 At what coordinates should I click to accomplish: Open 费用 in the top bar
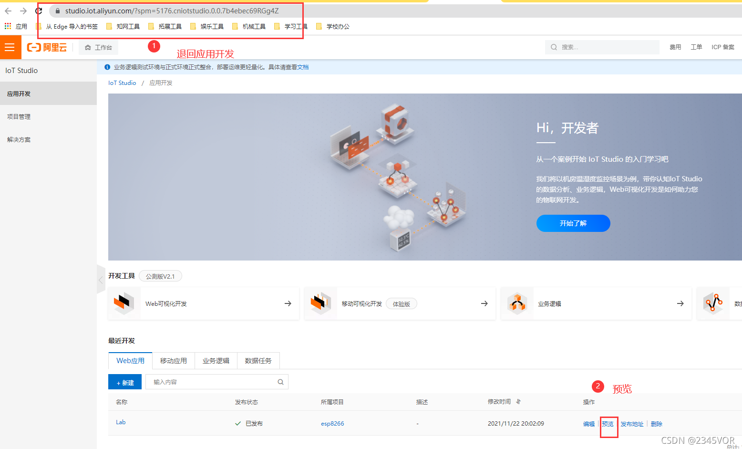675,47
